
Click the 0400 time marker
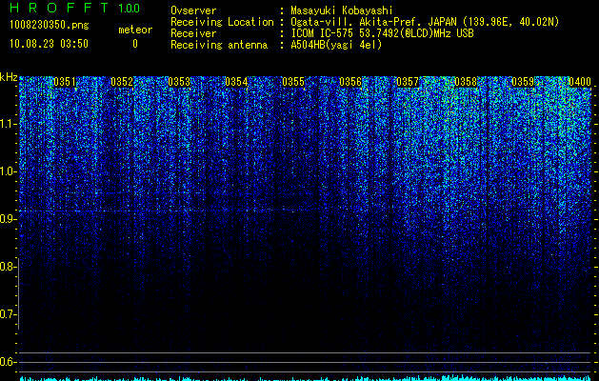[x=580, y=82]
